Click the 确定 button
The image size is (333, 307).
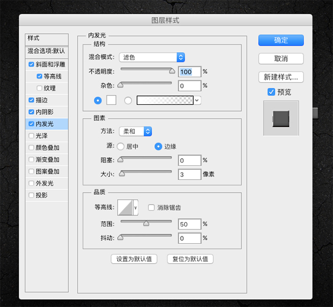coord(281,40)
